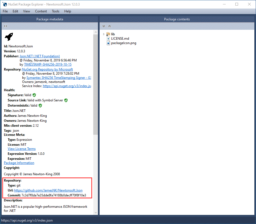The width and height of the screenshot is (256, 224).
Task: Click the code view icon in metadata toolbar
Action: point(6,26)
